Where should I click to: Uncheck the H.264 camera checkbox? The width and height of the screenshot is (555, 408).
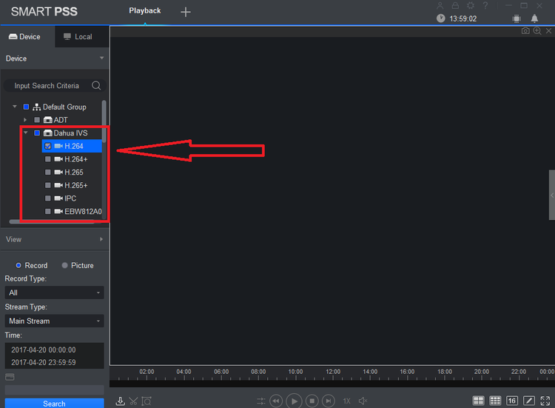[48, 146]
